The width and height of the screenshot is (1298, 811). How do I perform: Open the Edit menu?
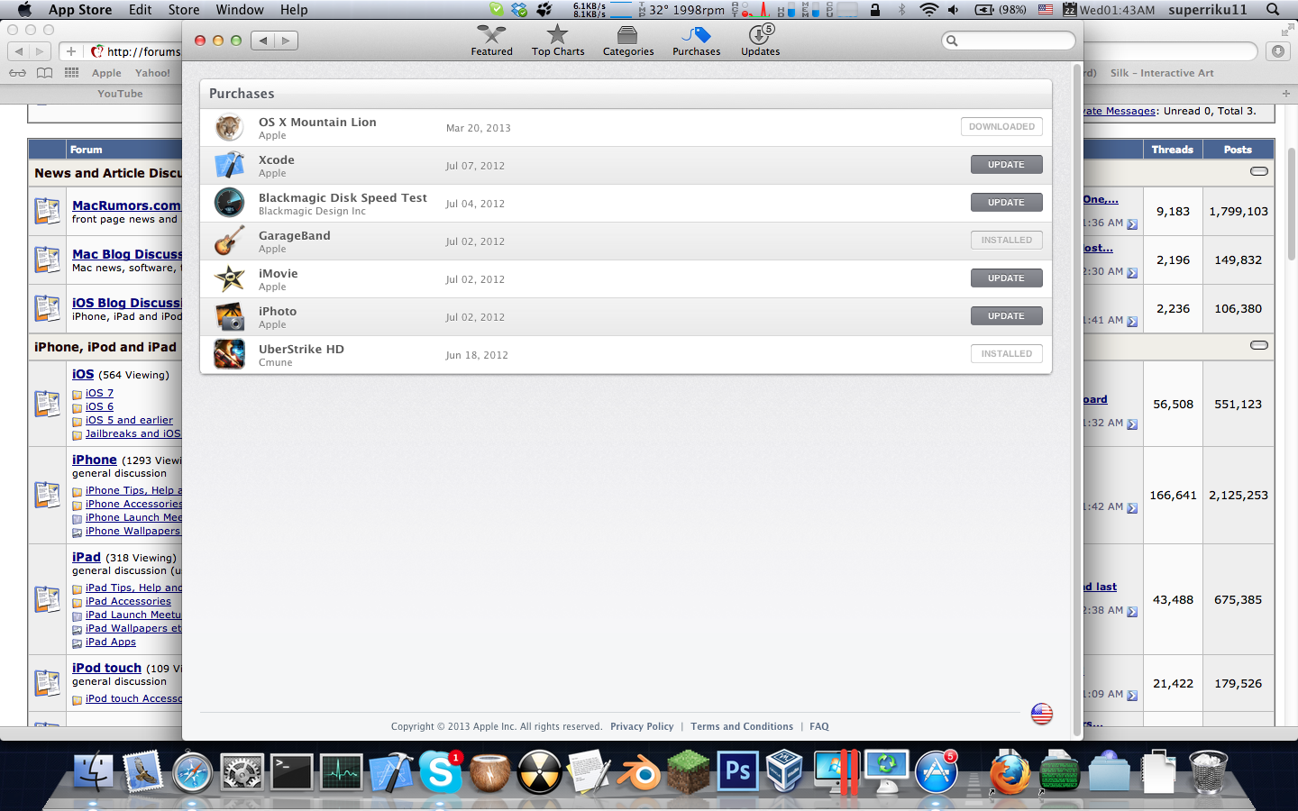click(140, 10)
